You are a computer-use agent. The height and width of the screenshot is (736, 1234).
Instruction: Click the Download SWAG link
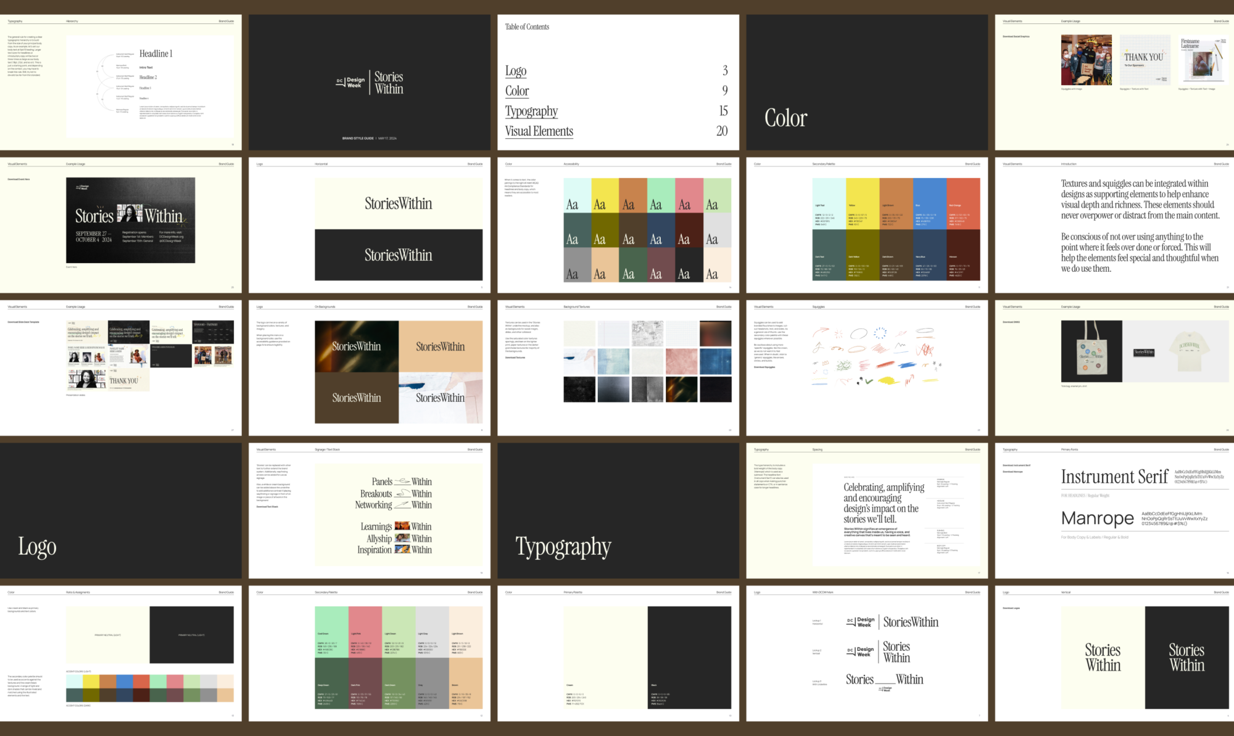(x=1011, y=322)
